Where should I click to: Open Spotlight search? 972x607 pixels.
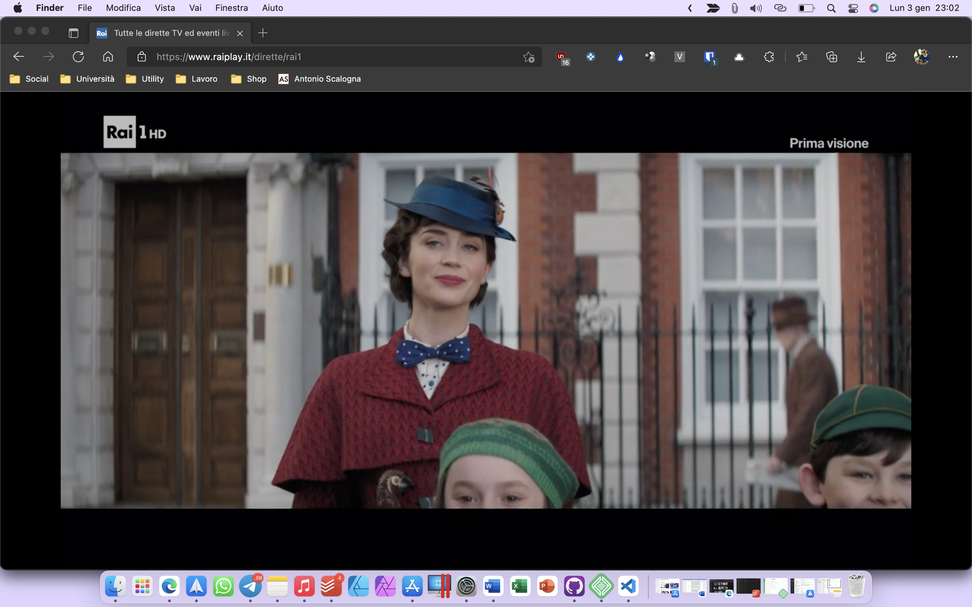831,8
